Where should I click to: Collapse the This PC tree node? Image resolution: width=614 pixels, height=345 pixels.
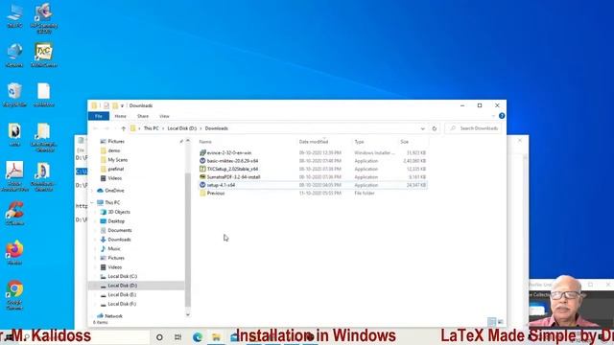[93, 202]
